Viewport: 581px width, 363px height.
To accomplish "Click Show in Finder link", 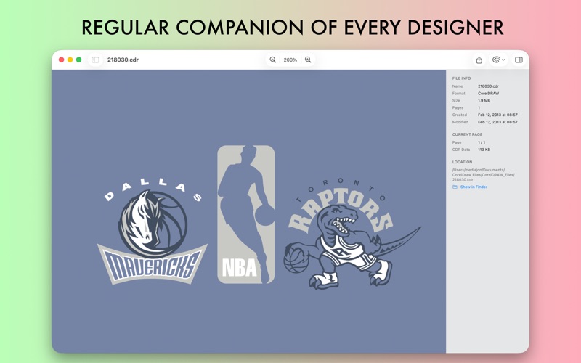I will pyautogui.click(x=474, y=187).
